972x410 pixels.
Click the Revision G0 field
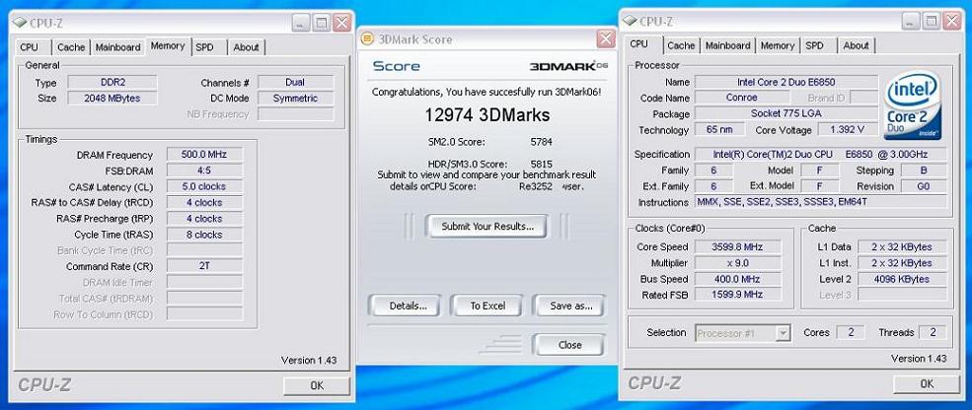pyautogui.click(x=923, y=186)
